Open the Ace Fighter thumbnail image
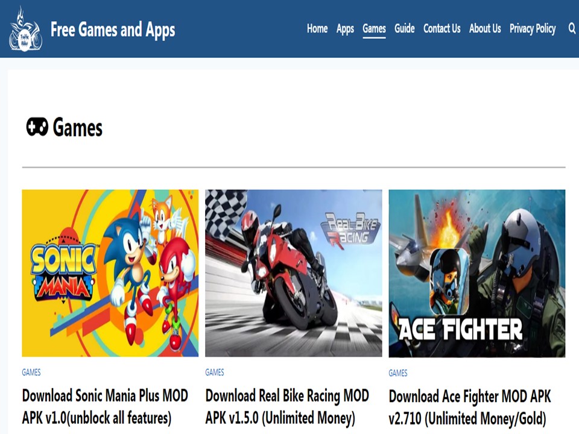Image resolution: width=579 pixels, height=434 pixels. pos(476,274)
